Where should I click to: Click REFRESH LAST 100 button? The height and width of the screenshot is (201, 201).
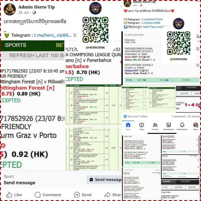[37, 56]
